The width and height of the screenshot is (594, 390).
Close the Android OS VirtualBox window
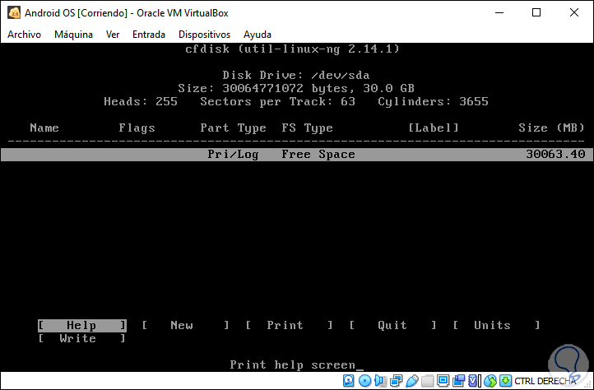[x=574, y=12]
